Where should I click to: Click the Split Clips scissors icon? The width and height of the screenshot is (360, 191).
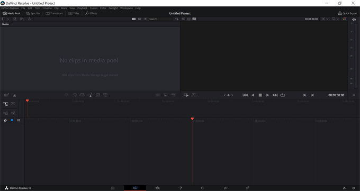14,95
